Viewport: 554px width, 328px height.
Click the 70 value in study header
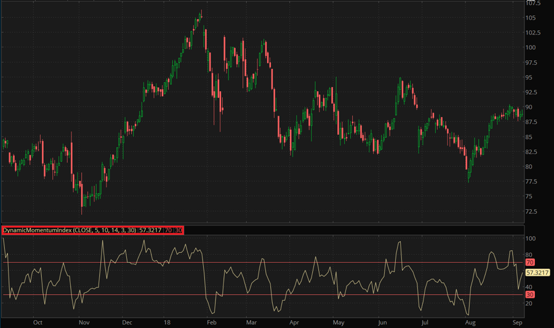168,230
